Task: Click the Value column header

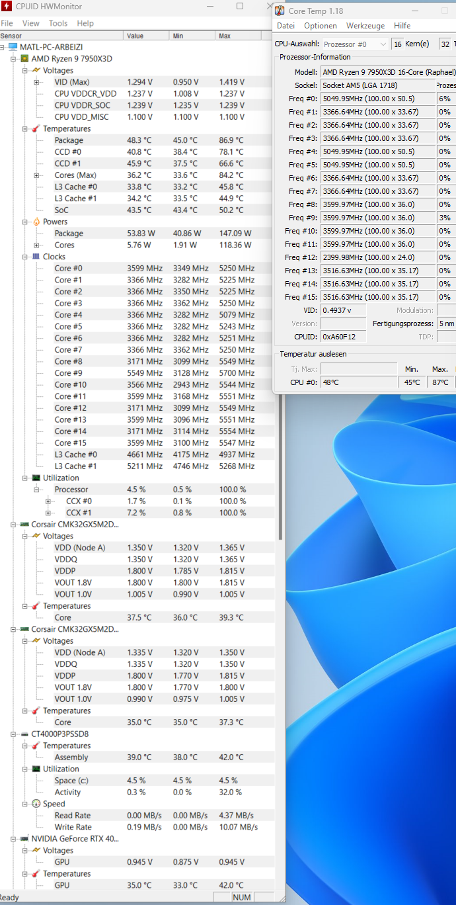Action: point(146,36)
